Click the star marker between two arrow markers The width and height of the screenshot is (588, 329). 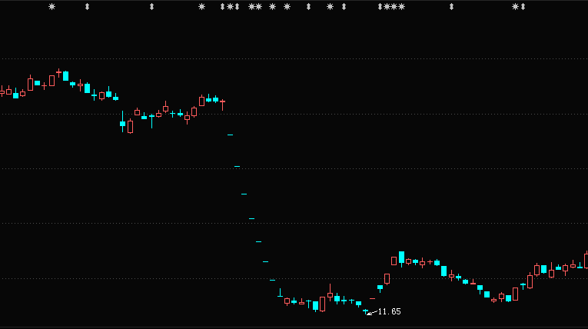coord(230,6)
